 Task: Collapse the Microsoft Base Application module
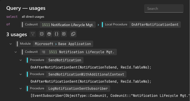pos(11,44)
